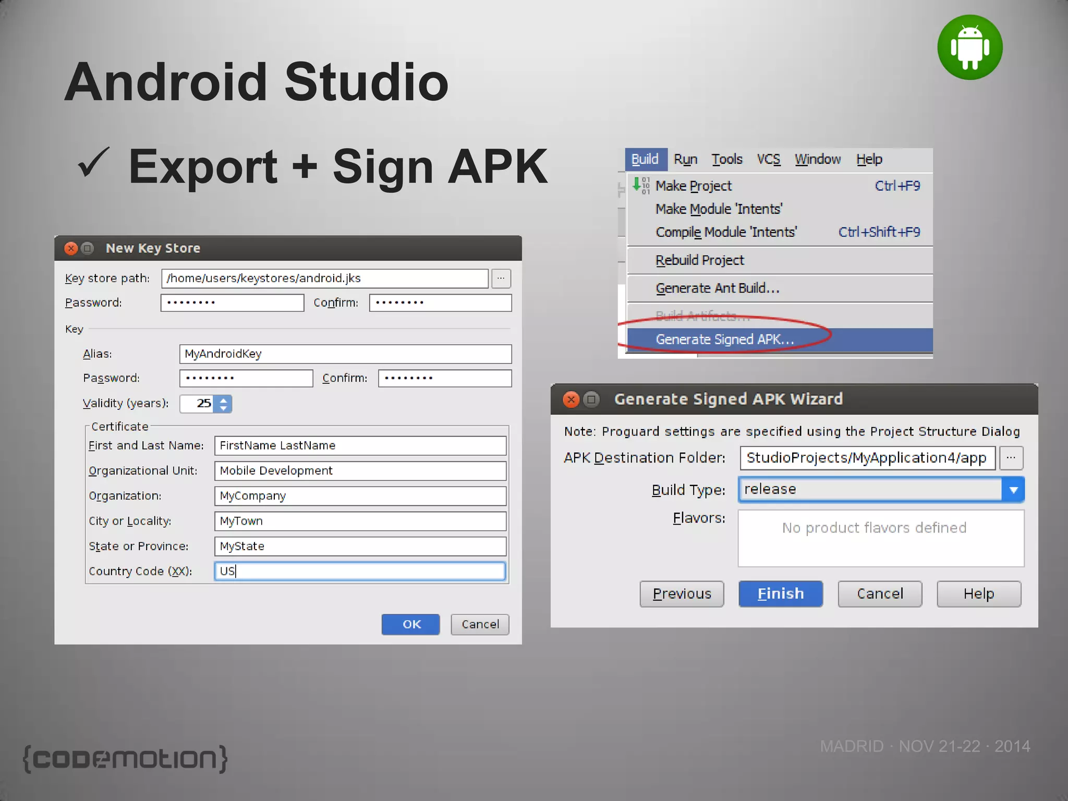1068x801 pixels.
Task: Click the key Password field
Action: click(x=246, y=379)
